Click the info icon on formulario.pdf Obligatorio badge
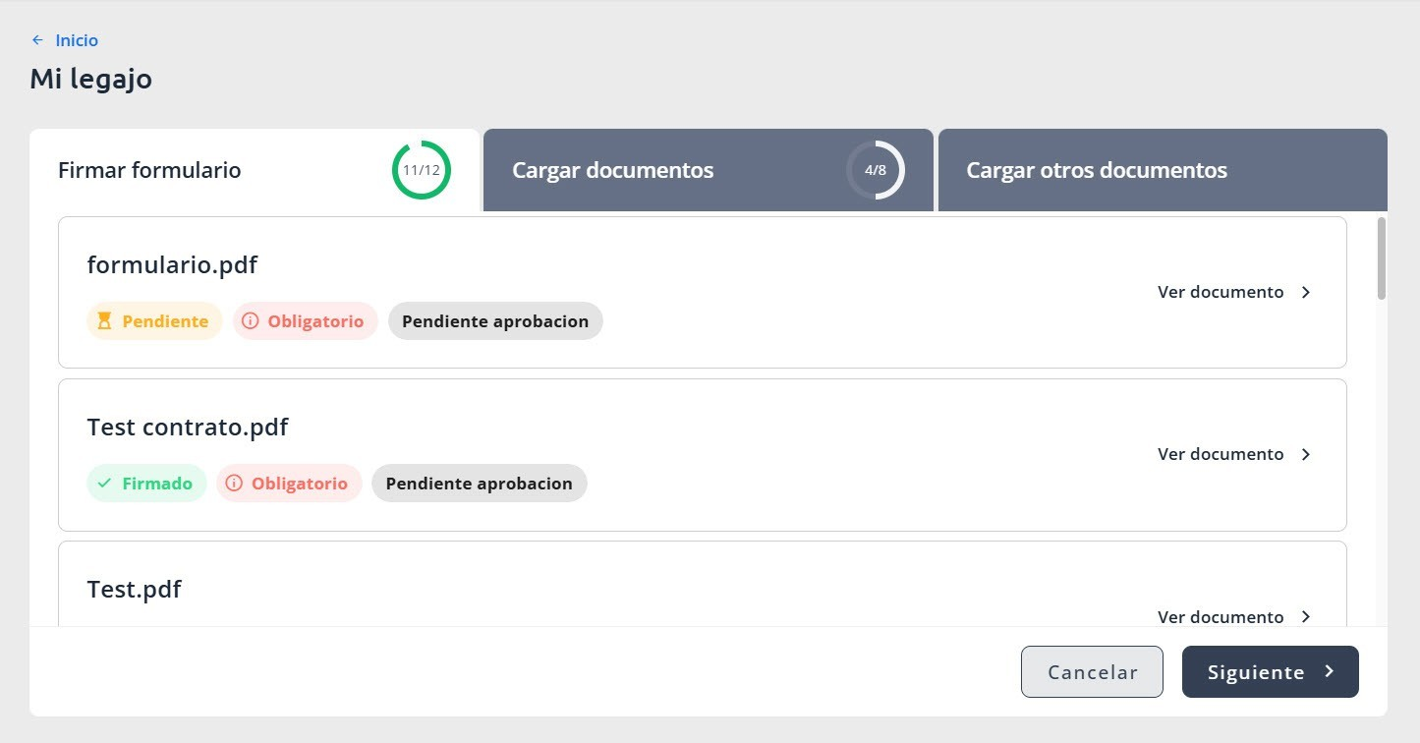 251,321
